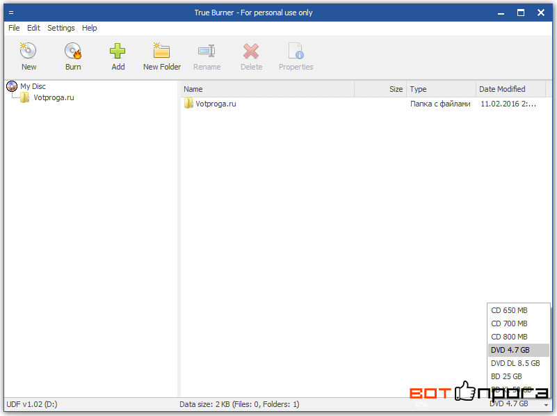Open the application system menu icon

(x=11, y=13)
